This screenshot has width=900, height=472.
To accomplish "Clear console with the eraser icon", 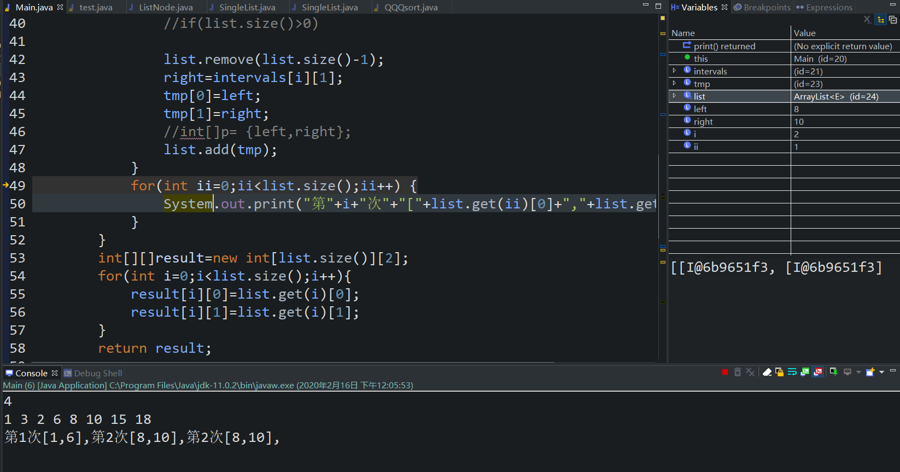I will 767,372.
